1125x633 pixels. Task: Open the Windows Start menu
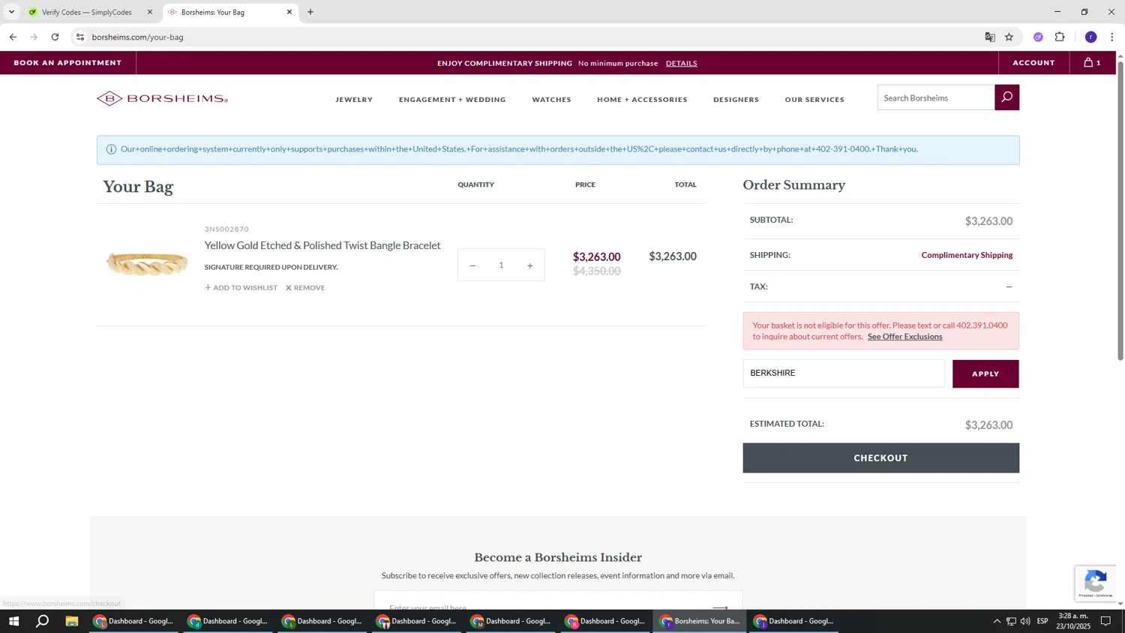(x=13, y=621)
